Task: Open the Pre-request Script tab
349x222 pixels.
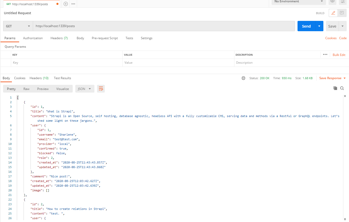Action: 105,38
